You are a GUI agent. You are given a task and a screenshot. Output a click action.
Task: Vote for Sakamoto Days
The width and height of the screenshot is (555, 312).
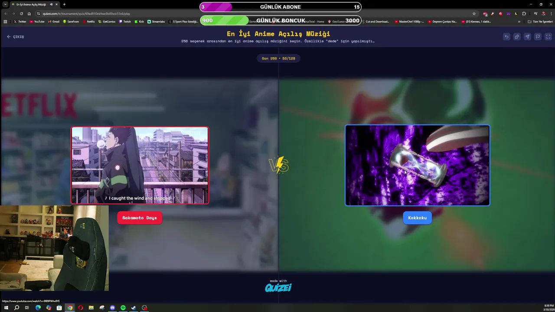pyautogui.click(x=140, y=218)
